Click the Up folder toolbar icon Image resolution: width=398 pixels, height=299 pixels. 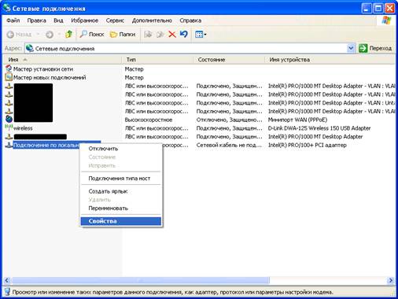pyautogui.click(x=68, y=34)
